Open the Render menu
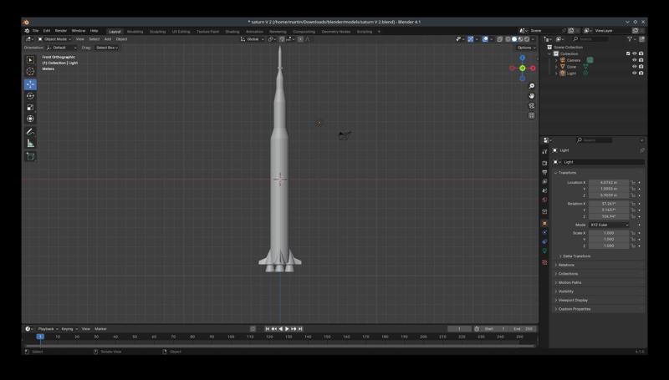669x380 pixels. coord(60,31)
